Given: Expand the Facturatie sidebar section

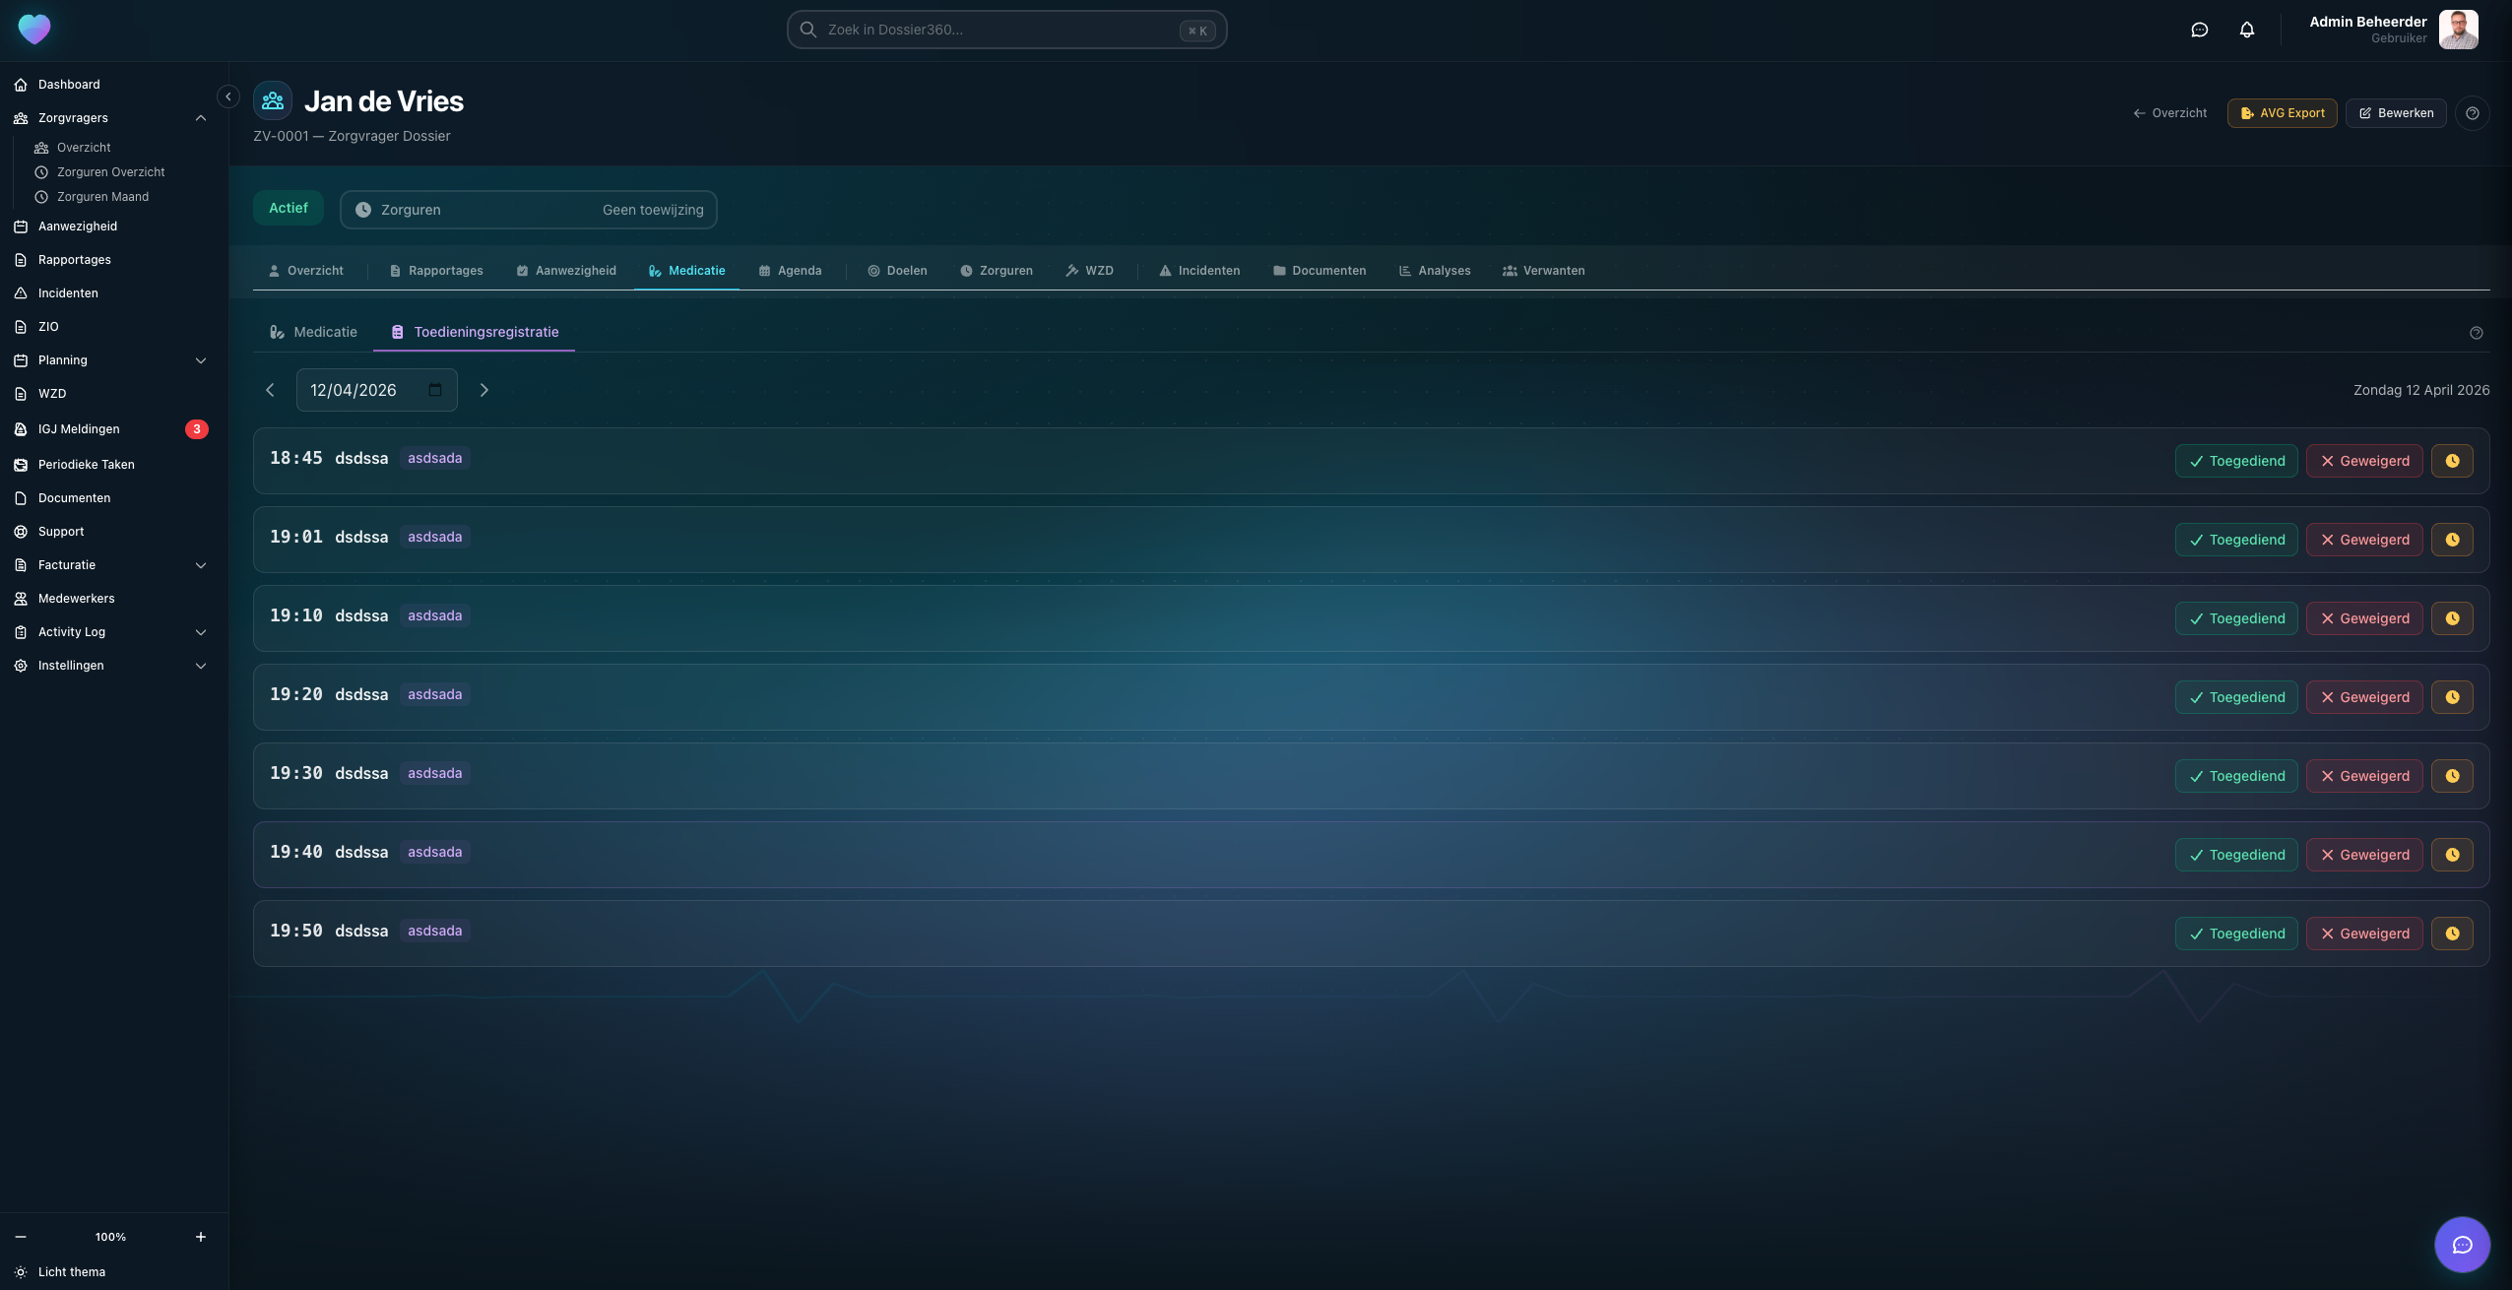Looking at the screenshot, I should (x=201, y=565).
